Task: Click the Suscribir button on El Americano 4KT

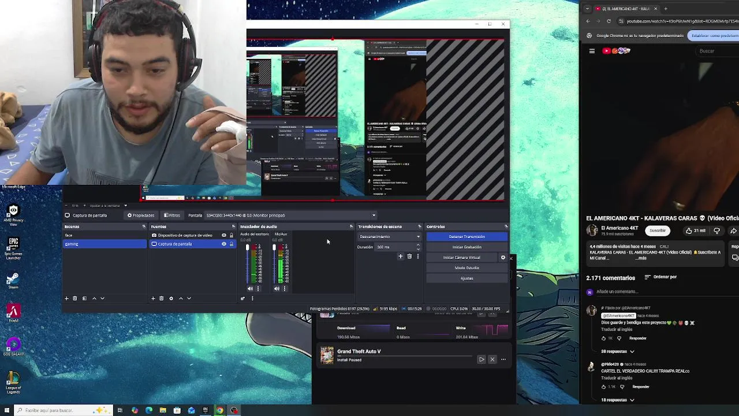Action: click(x=657, y=231)
